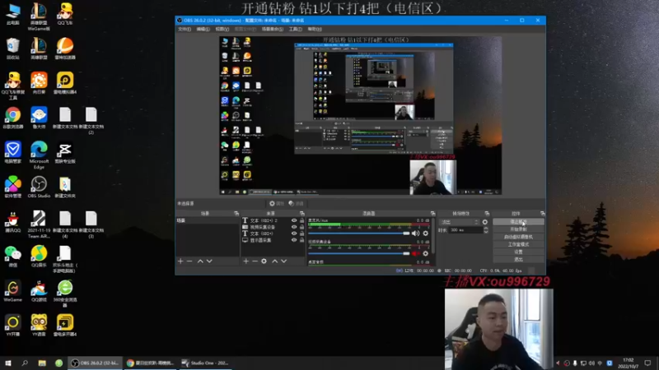Click the add scene plus icon
The width and height of the screenshot is (659, 370).
[x=180, y=261]
